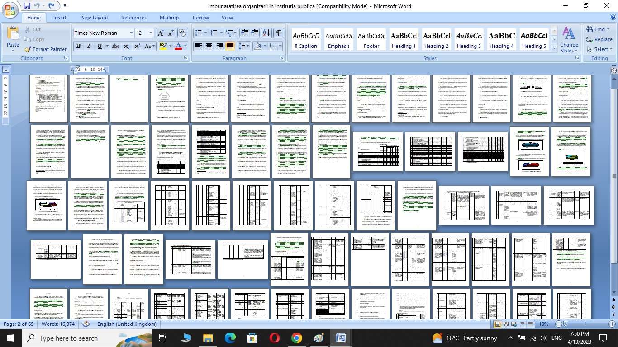Click the Increase Indent icon
The height and width of the screenshot is (347, 618).
pyautogui.click(x=255, y=33)
